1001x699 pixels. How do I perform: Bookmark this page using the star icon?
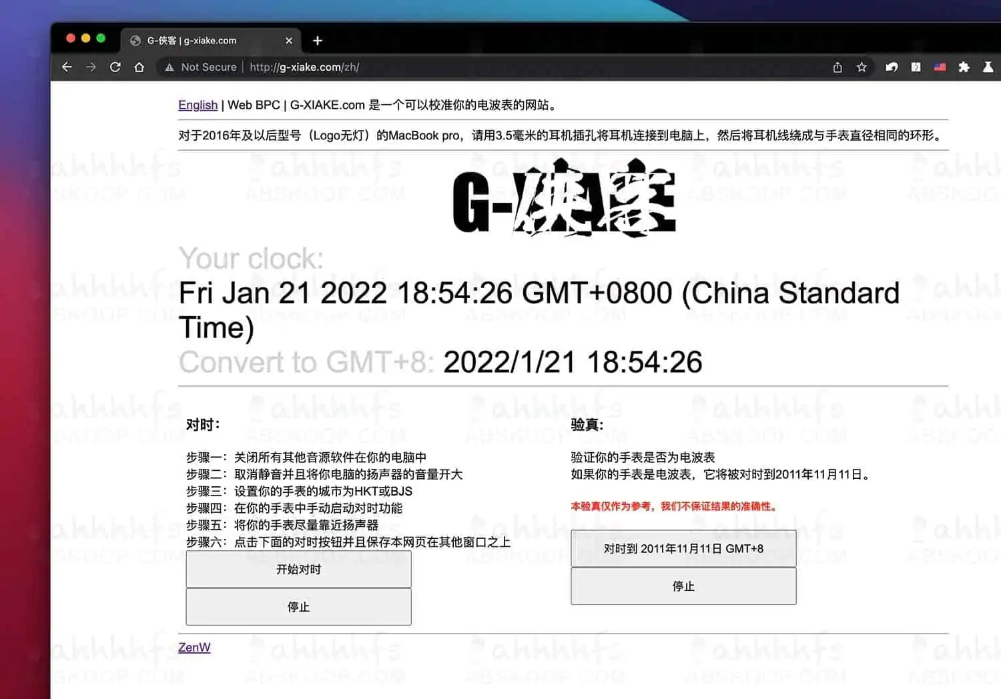tap(862, 67)
